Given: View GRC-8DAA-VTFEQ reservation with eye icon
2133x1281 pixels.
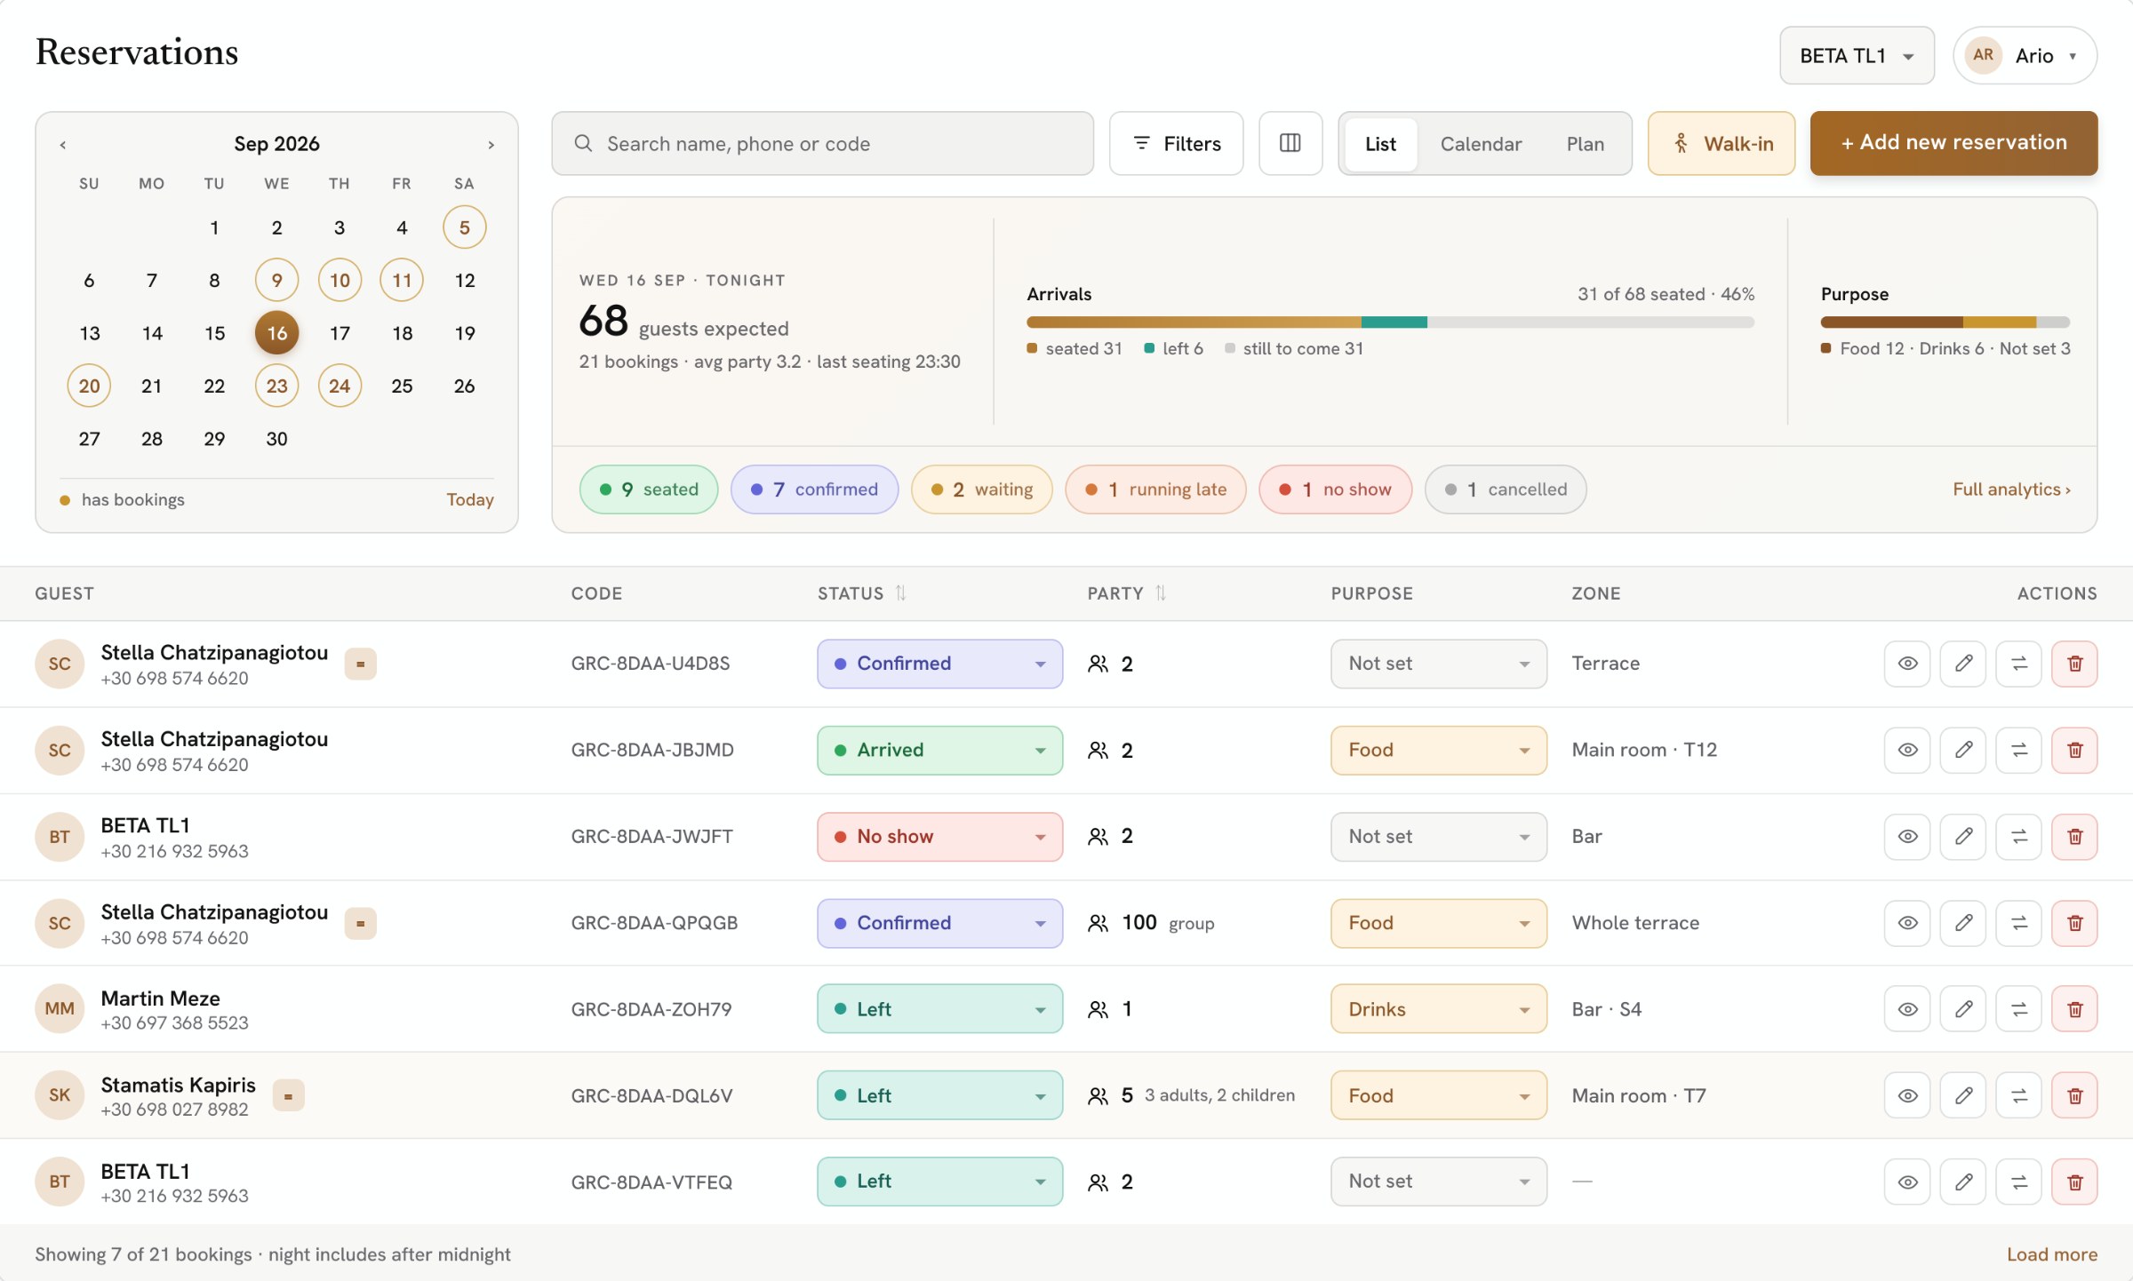Looking at the screenshot, I should point(1907,1182).
